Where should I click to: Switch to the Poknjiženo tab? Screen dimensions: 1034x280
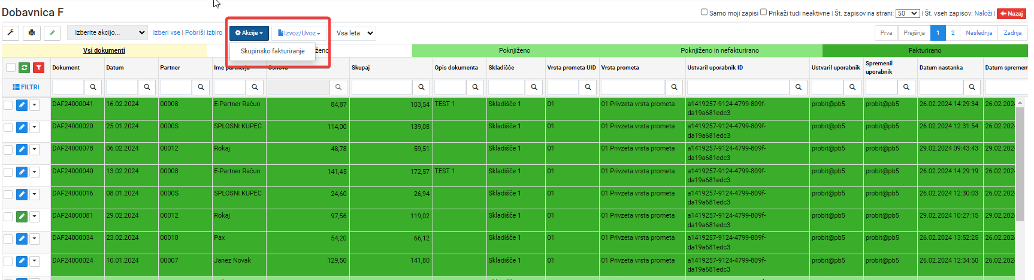pyautogui.click(x=515, y=50)
